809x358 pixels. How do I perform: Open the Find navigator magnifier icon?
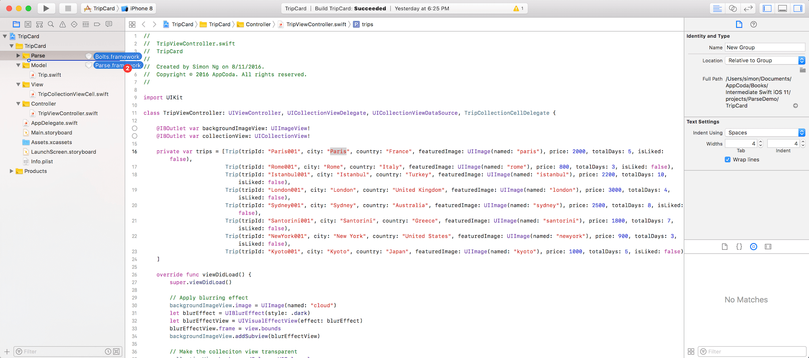click(x=51, y=24)
